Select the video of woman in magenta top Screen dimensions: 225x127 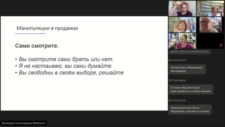tap(182, 41)
